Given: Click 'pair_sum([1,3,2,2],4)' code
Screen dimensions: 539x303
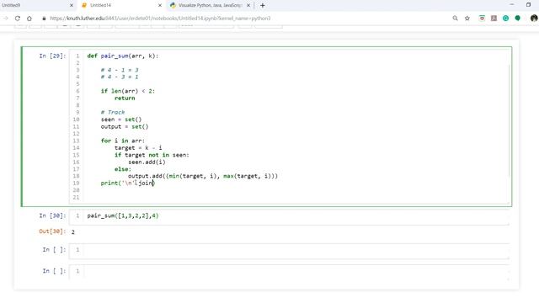Looking at the screenshot, I should tap(123, 215).
